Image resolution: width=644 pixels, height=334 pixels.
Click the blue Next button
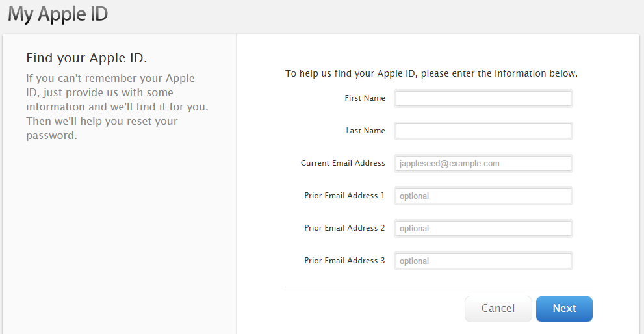[564, 309]
